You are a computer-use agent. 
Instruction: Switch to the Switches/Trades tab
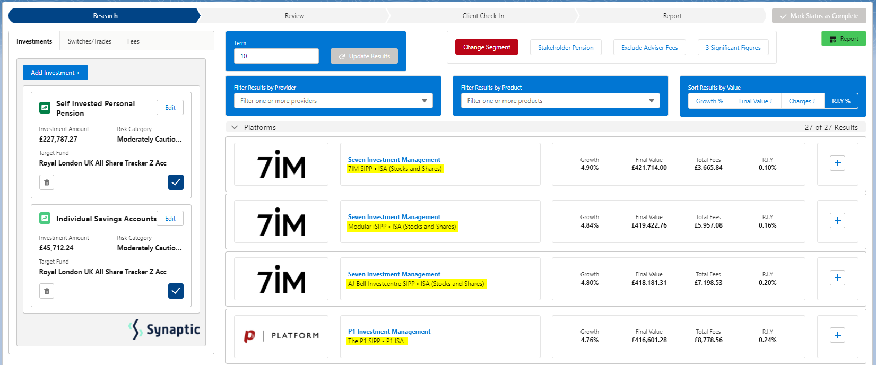[x=89, y=41]
